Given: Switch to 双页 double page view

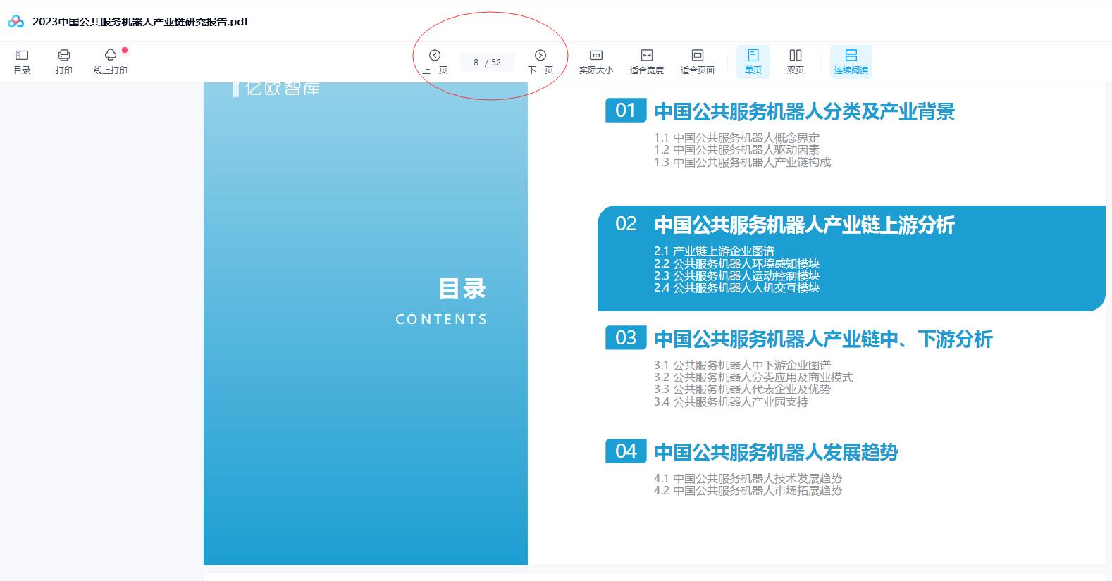Looking at the screenshot, I should (x=796, y=61).
